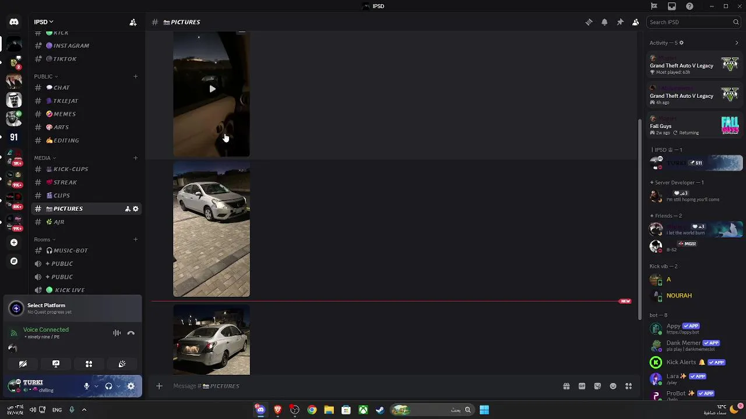
Task: Open the Quests flag icon in title bar
Action: coord(654,6)
